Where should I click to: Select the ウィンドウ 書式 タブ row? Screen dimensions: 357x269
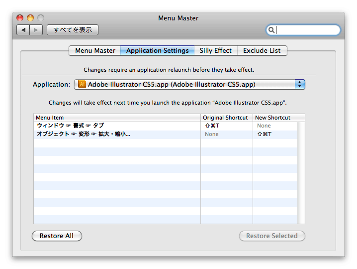point(166,126)
